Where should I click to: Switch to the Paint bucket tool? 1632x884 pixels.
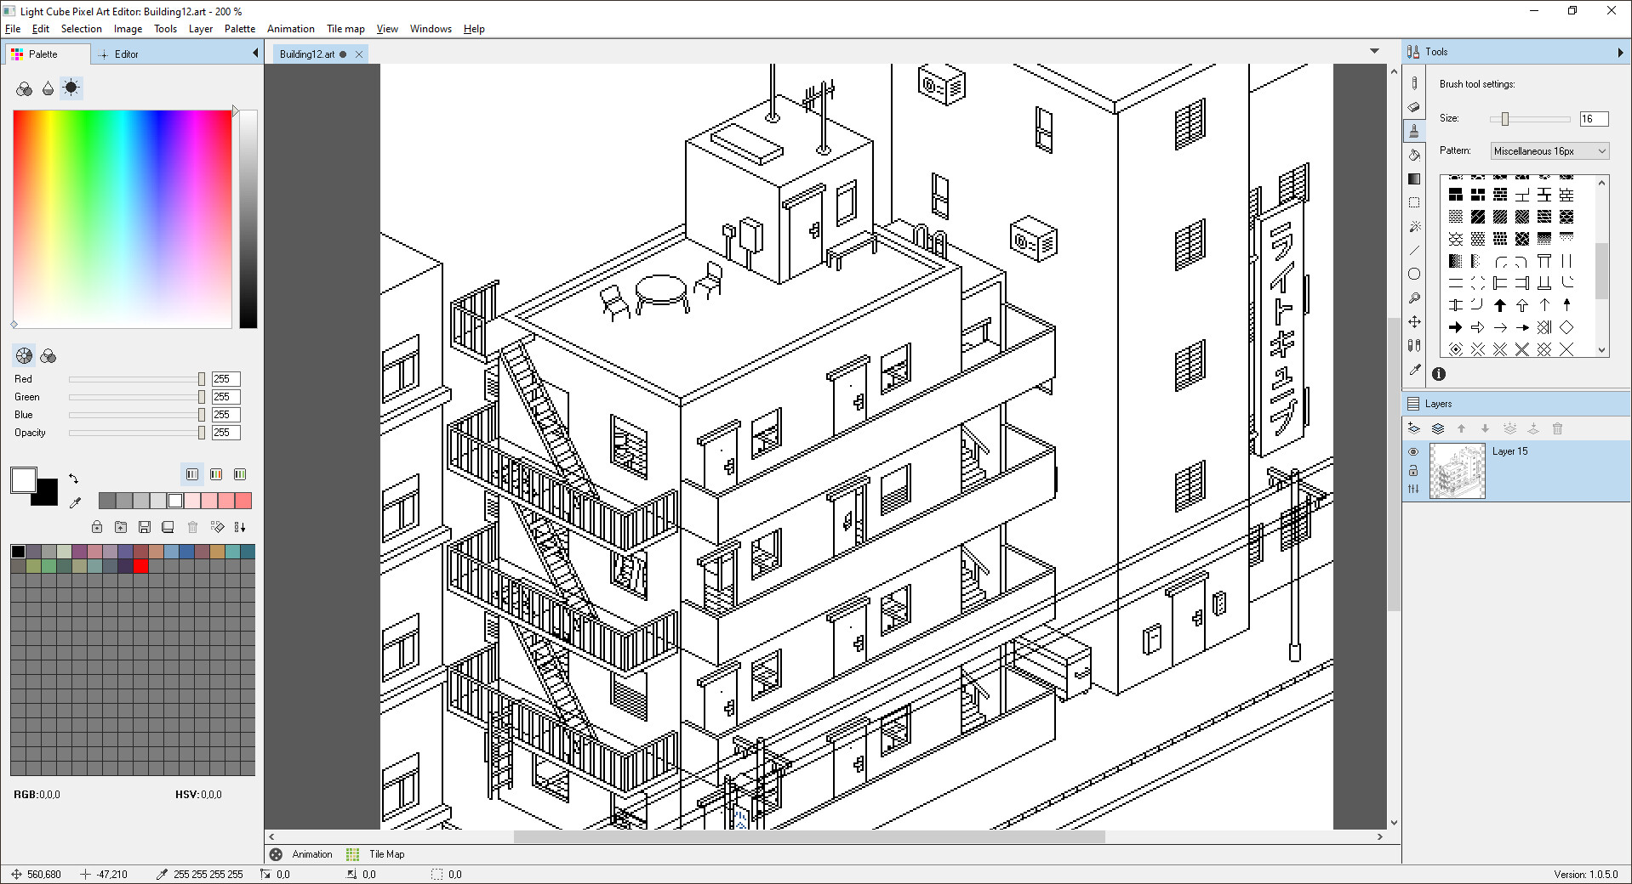point(1414,154)
